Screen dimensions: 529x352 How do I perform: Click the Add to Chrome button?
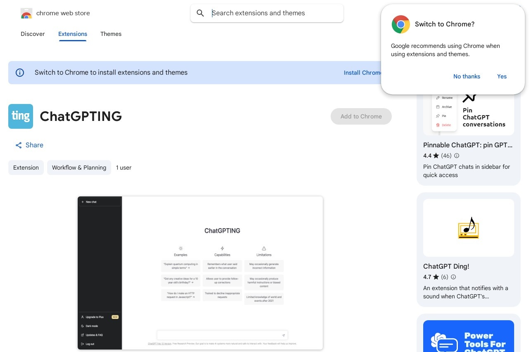(x=361, y=116)
